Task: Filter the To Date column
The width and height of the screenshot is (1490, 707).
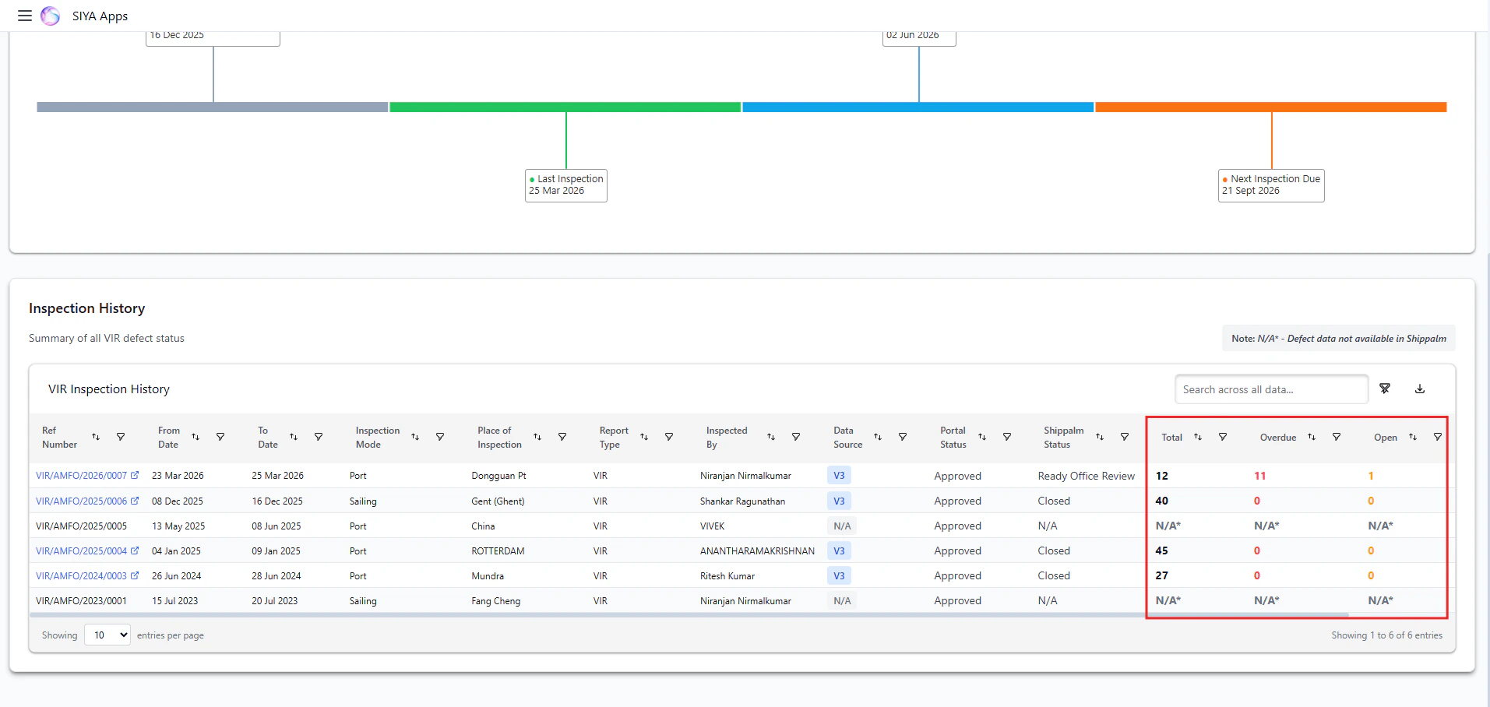Action: (x=319, y=437)
